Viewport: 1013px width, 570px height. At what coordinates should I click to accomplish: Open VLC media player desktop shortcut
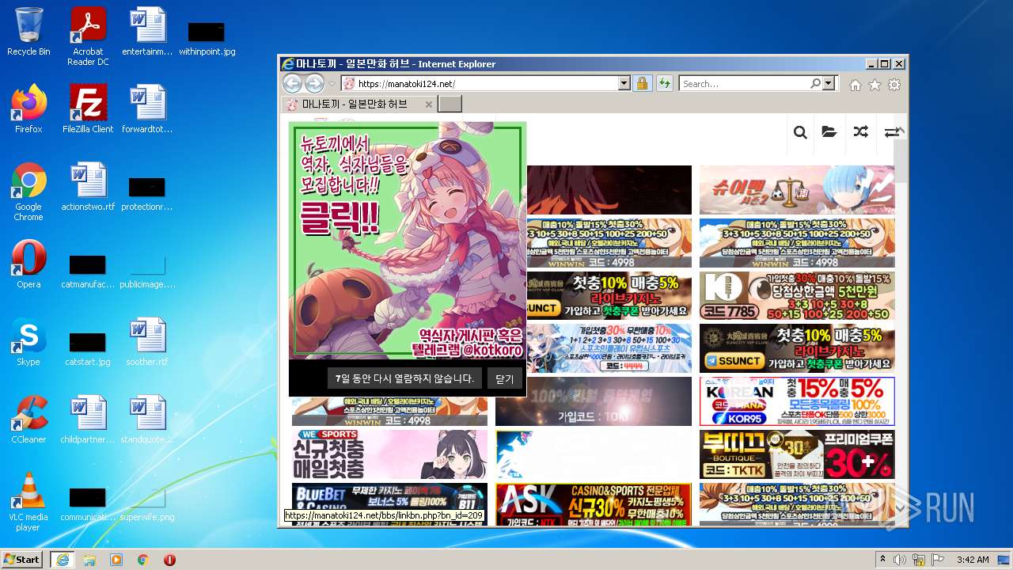click(28, 502)
